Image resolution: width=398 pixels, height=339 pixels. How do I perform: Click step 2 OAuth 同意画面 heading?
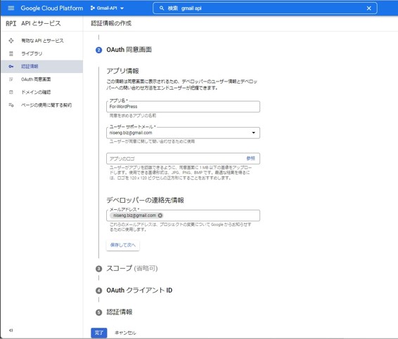pos(129,50)
